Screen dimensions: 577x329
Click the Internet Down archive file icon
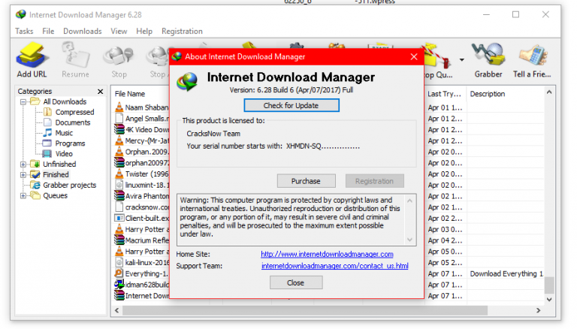click(x=119, y=295)
